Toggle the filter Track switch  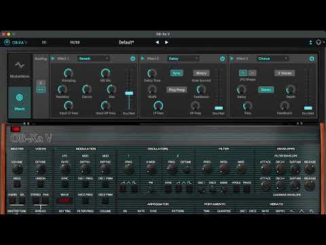tap(247, 189)
